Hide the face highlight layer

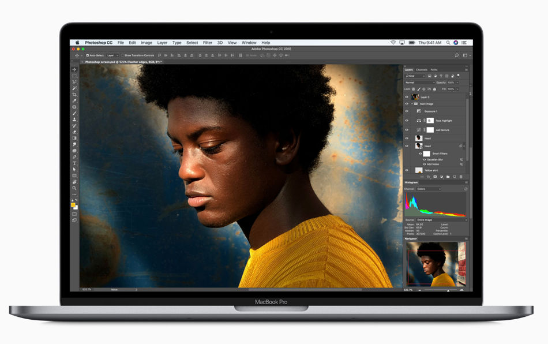click(x=407, y=121)
